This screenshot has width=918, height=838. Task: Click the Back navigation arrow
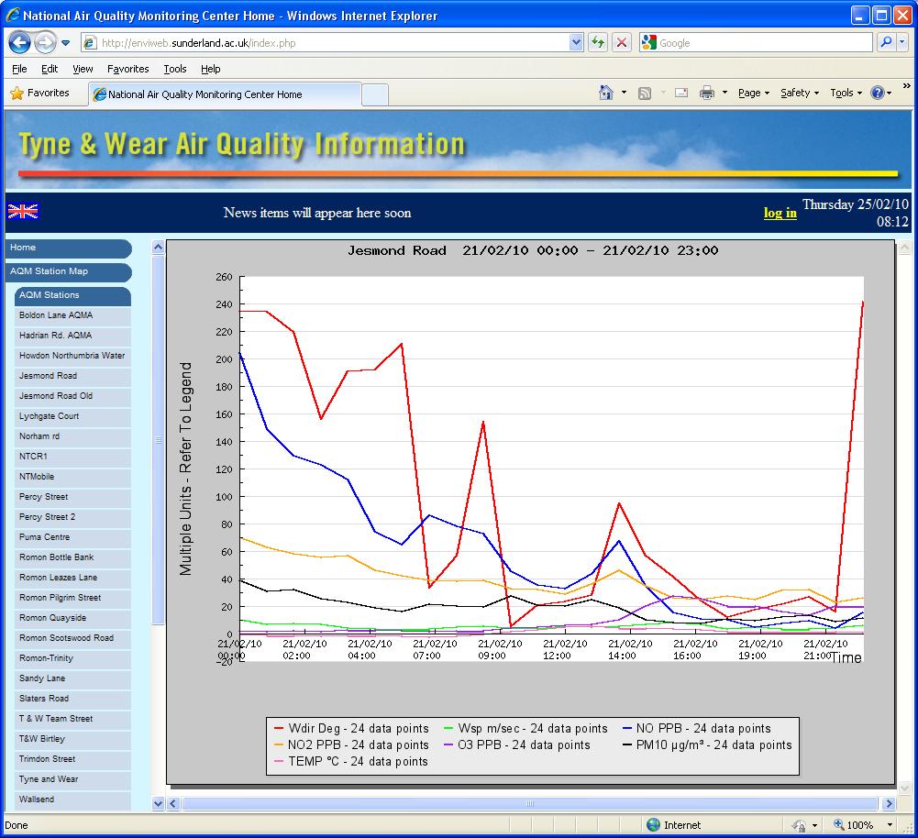(x=19, y=42)
